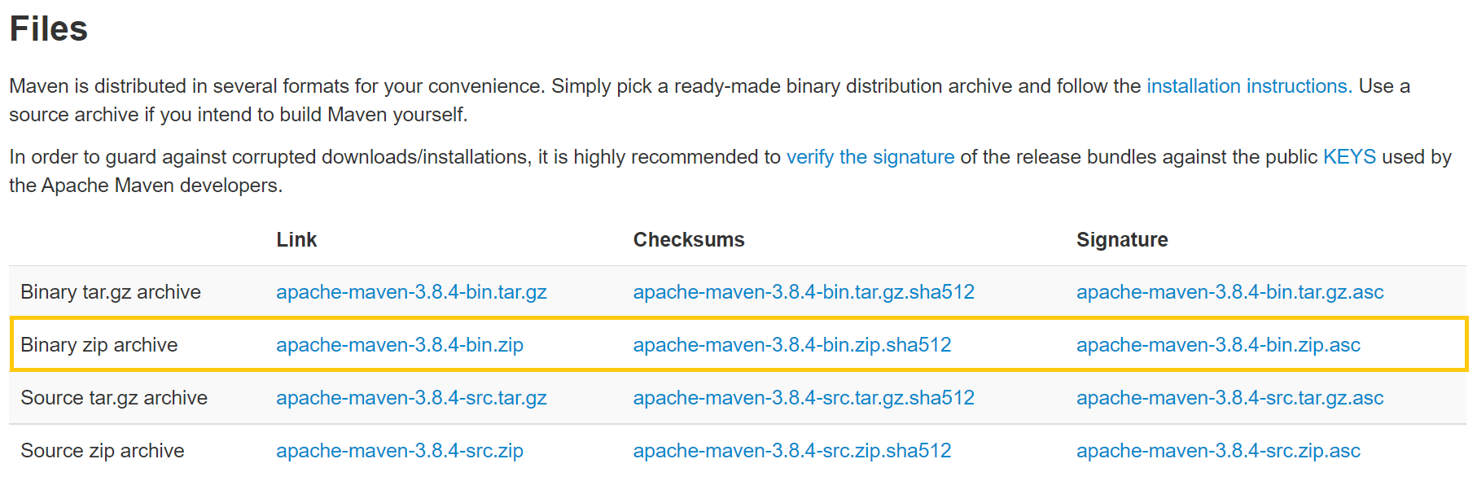Screen dimensions: 1477x494
Task: Download apache-maven-3.8.4-src.zip source archive
Action: 399,451
